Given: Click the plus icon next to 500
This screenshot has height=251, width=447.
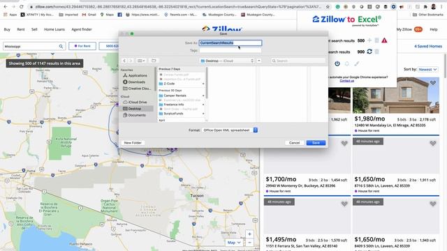Looking at the screenshot, I should (x=369, y=40).
